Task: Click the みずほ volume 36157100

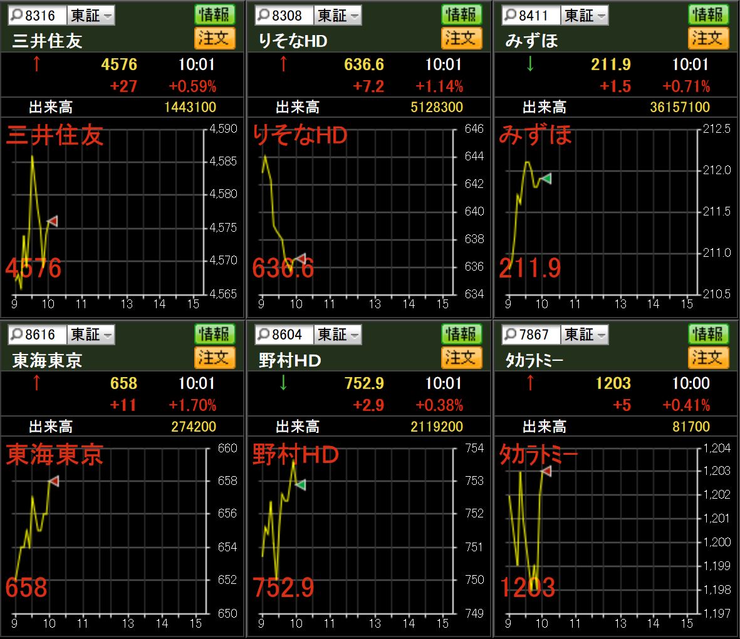Action: pyautogui.click(x=680, y=107)
